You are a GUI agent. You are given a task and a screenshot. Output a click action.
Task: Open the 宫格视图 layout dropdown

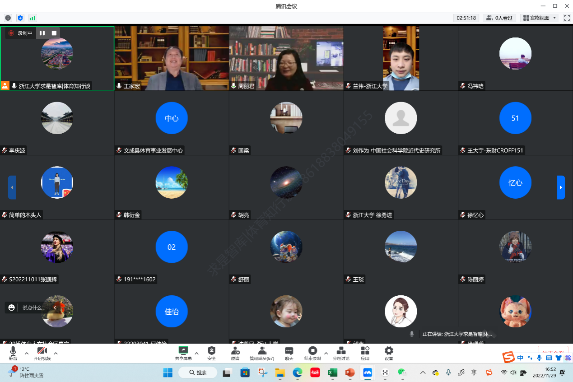[x=540, y=18]
